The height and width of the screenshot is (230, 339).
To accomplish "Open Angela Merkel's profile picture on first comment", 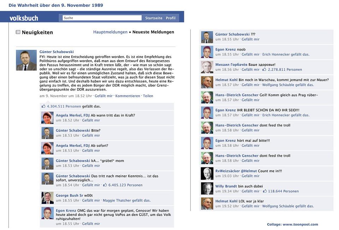I will click(x=47, y=118).
